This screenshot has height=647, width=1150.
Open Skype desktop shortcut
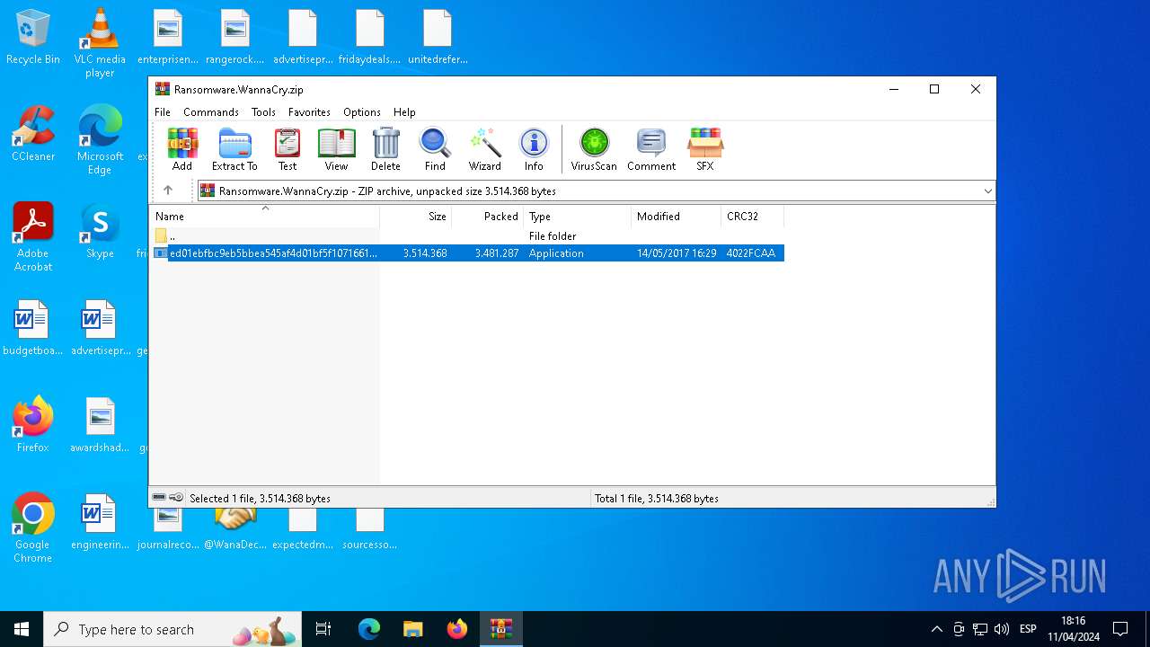pos(100,230)
